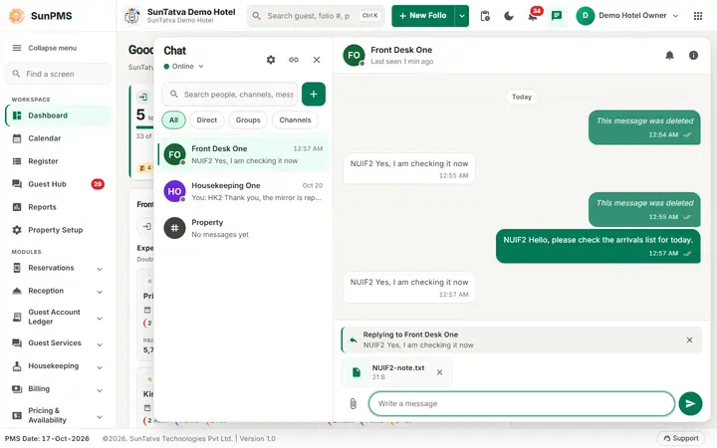Viewport: 717px width, 448px height.
Task: Click the Today date separator
Action: coord(521,97)
